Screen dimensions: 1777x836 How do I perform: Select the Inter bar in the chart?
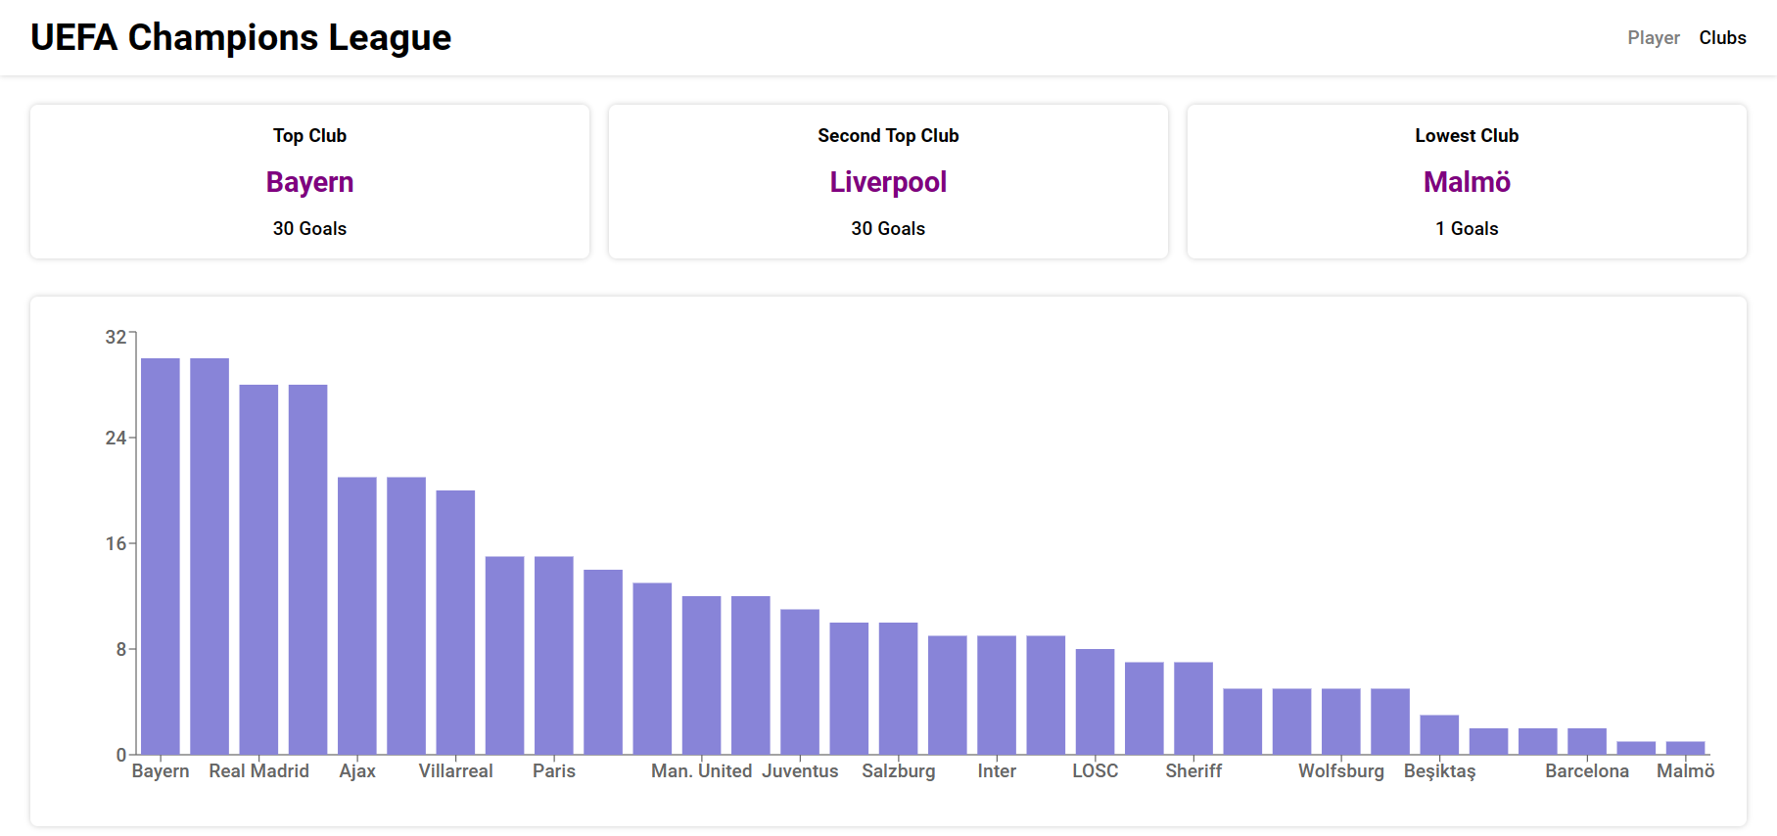click(997, 695)
